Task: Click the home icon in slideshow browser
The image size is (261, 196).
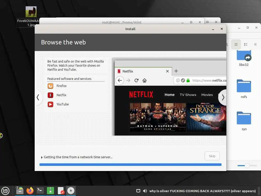Action: [x=144, y=80]
